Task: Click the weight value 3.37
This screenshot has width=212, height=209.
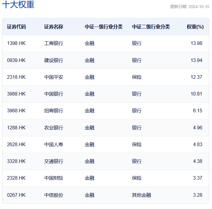Action: (198, 178)
